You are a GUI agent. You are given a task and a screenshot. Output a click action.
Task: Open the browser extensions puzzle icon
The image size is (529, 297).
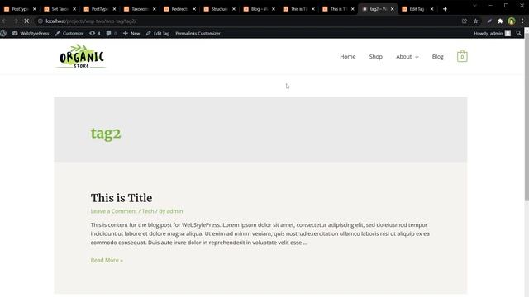(x=500, y=21)
